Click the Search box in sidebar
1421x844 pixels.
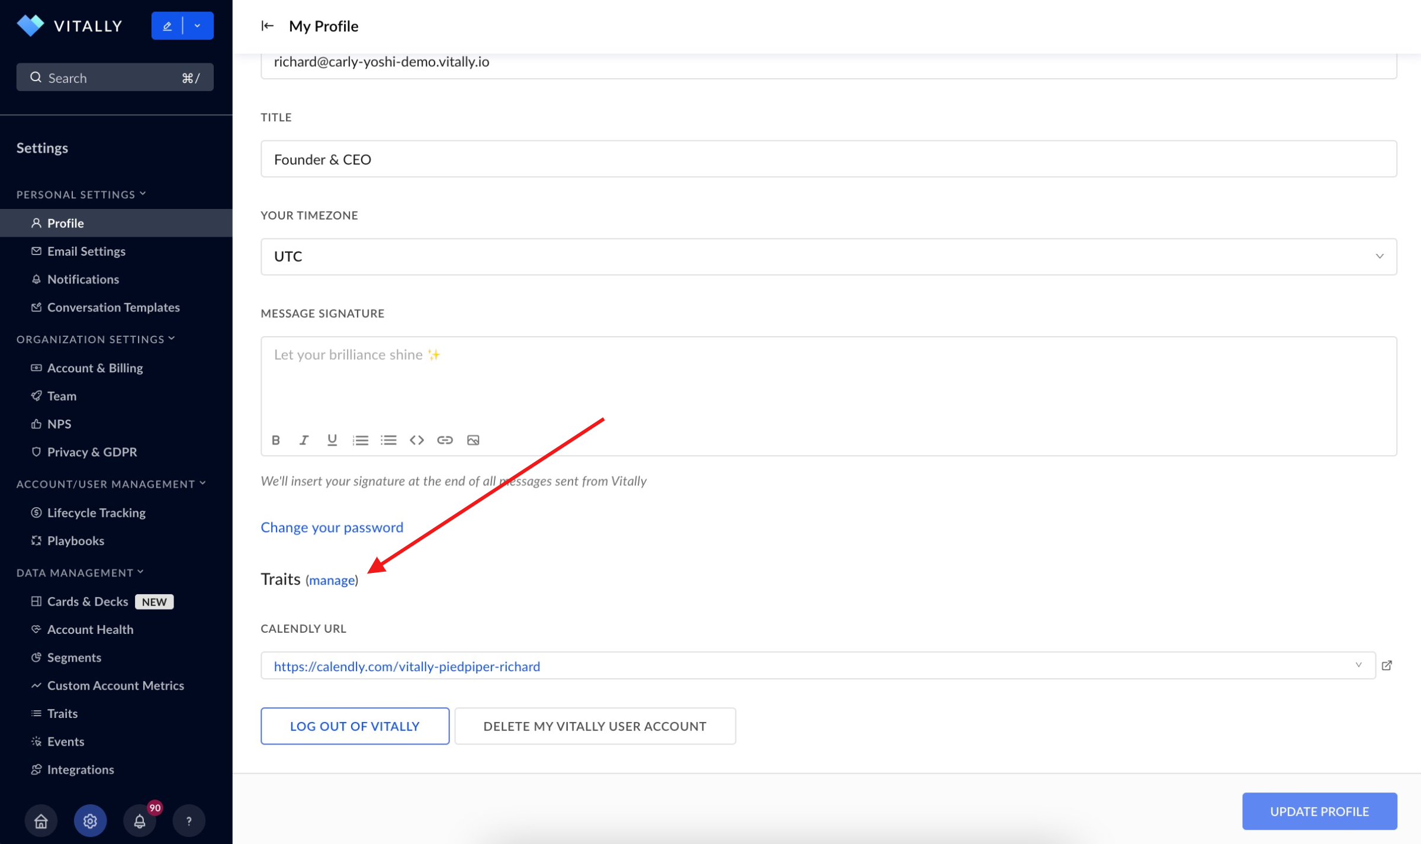coord(115,78)
